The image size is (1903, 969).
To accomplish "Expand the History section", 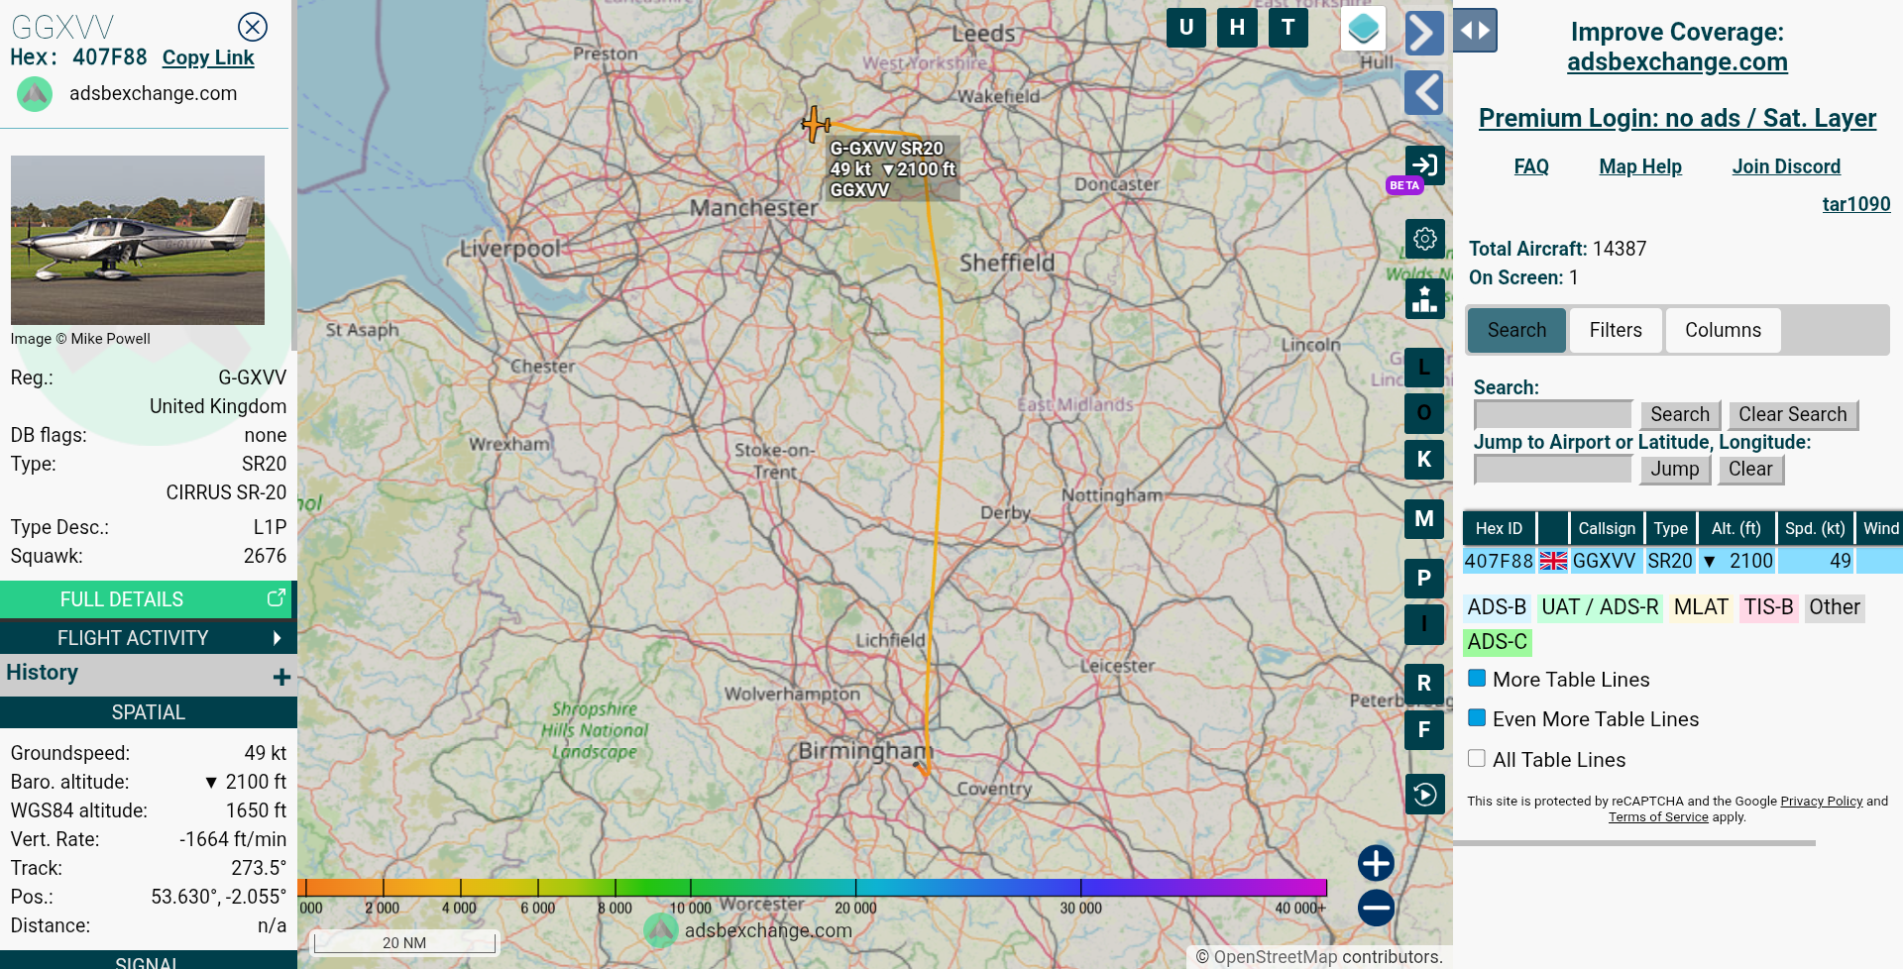I will [281, 676].
